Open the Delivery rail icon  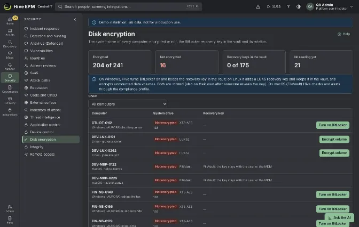(x=10, y=101)
